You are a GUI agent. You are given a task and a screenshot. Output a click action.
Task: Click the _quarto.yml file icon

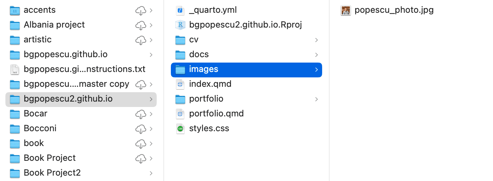coord(180,10)
